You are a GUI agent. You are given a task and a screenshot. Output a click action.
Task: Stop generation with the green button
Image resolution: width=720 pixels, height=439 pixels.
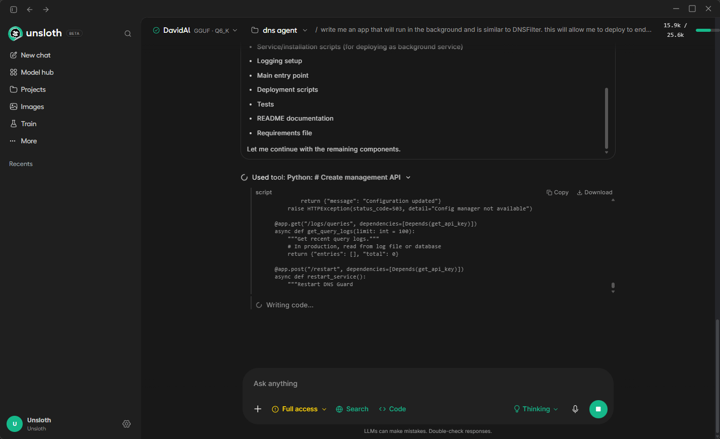[x=598, y=409]
